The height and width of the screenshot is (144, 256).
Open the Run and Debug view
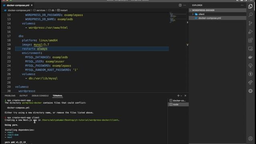[250, 32]
